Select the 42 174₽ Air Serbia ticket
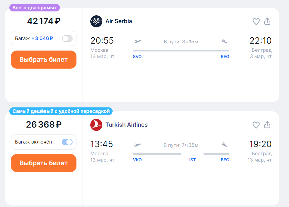The width and height of the screenshot is (289, 207). coord(44,60)
